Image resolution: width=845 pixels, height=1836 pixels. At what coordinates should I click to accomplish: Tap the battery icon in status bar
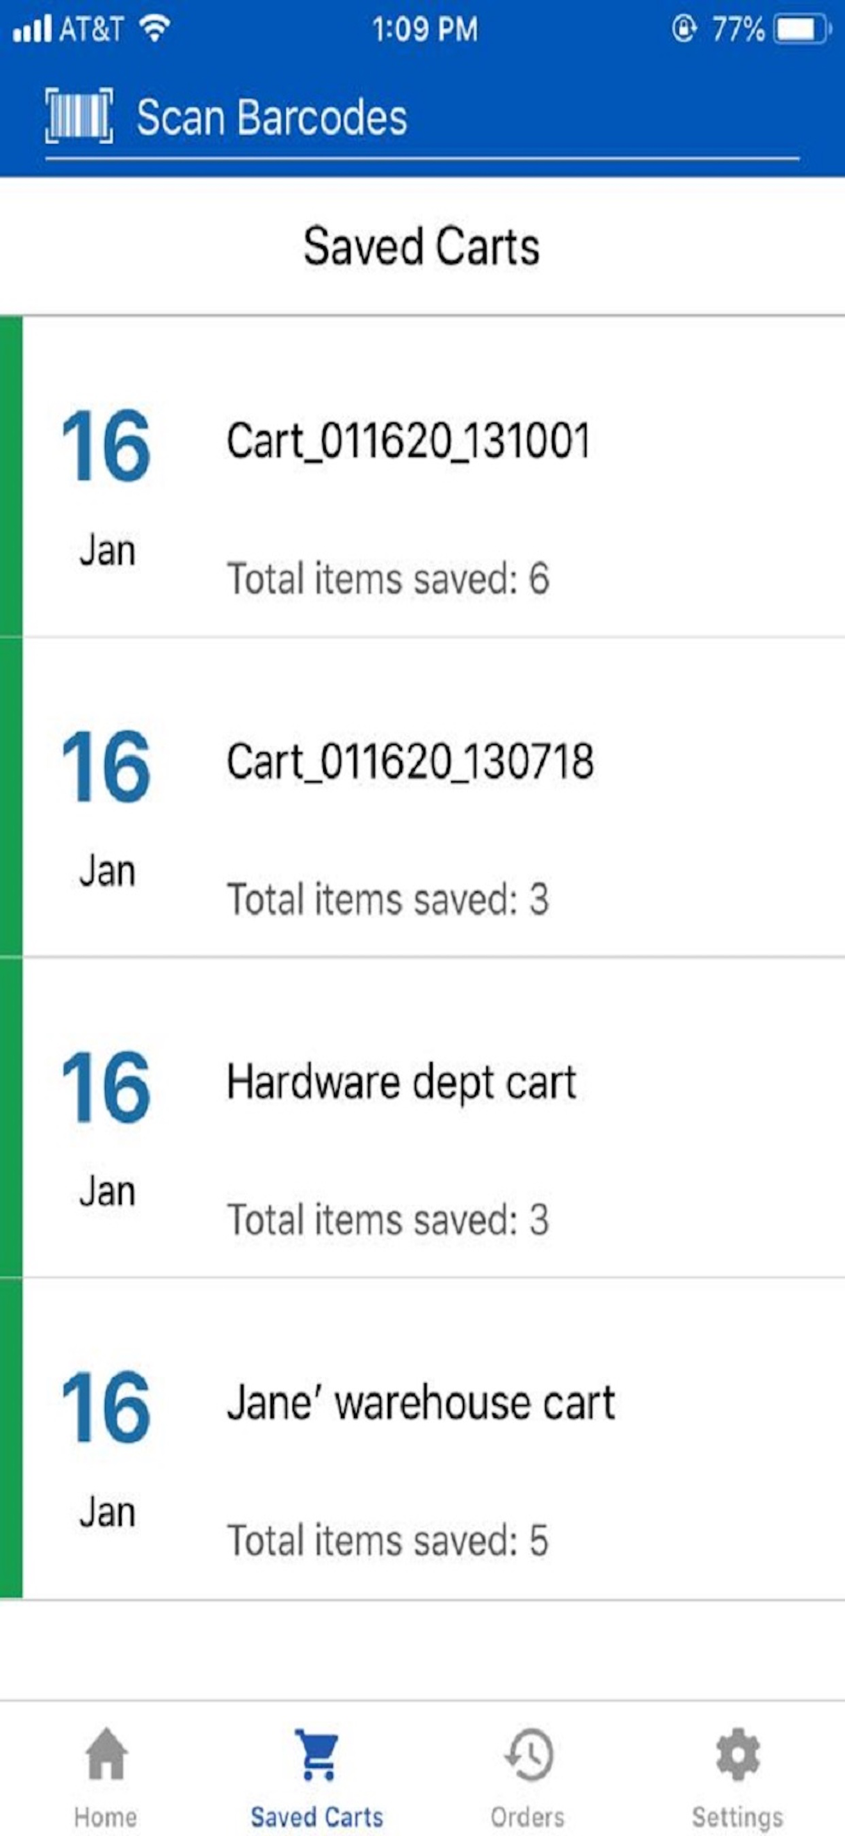pos(802,29)
